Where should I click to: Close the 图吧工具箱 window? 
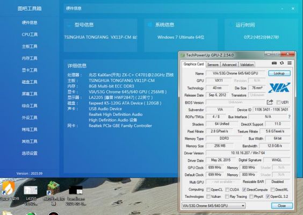pos(293,9)
